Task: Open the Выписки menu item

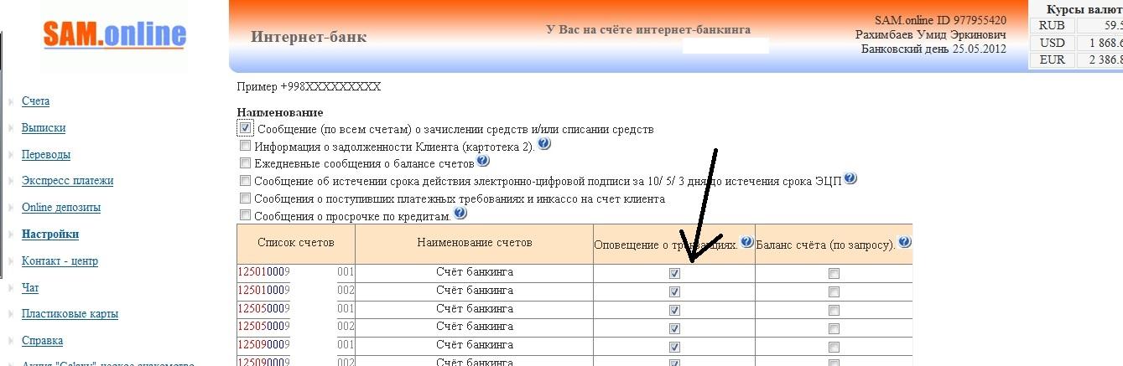Action: [x=44, y=128]
